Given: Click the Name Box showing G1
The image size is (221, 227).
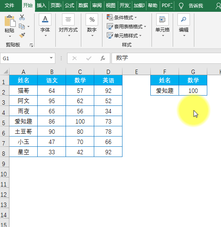Looking at the screenshot, I should coord(27,58).
